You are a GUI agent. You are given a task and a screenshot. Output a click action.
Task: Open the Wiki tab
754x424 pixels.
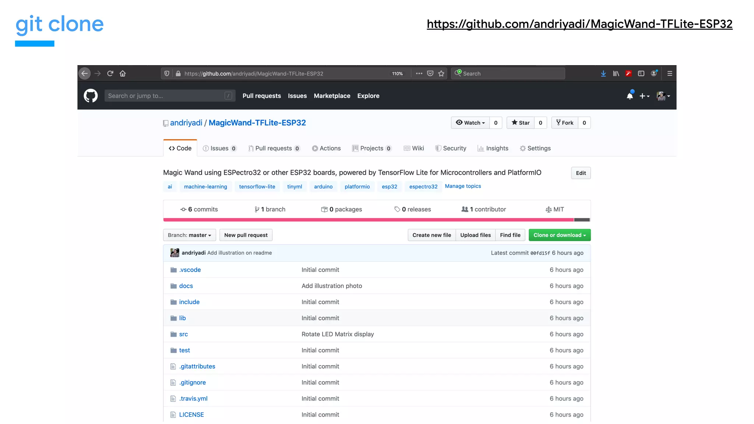tap(414, 148)
